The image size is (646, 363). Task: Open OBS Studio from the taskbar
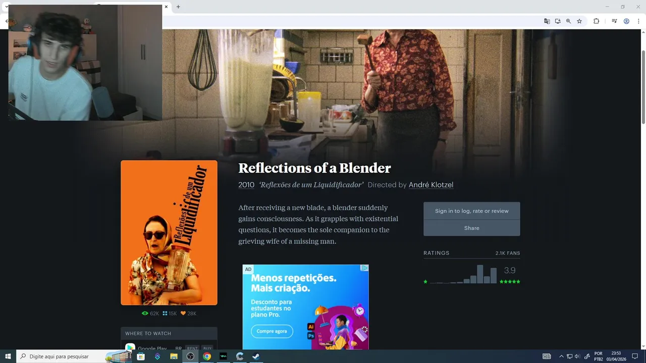click(190, 356)
